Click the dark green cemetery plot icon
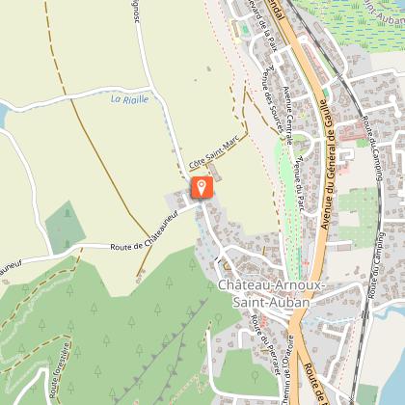Image resolution: width=405 pixels, height=405 pixels. point(66,228)
